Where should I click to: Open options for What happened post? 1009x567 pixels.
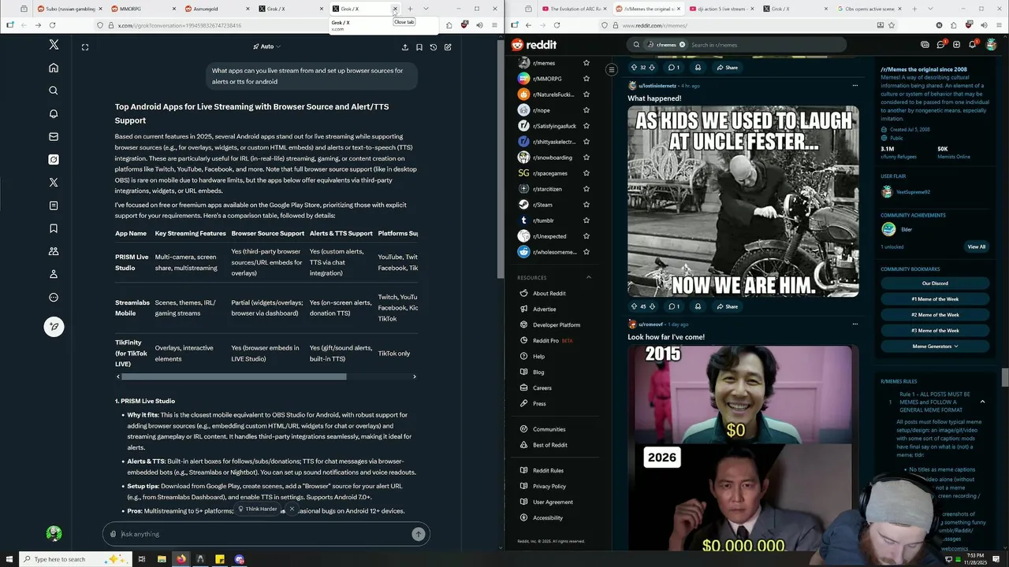pyautogui.click(x=854, y=85)
